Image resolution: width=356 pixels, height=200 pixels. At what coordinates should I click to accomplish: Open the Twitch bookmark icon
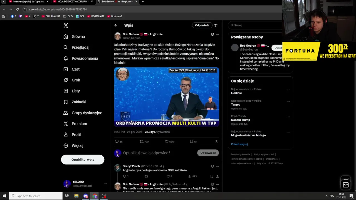point(20,16)
